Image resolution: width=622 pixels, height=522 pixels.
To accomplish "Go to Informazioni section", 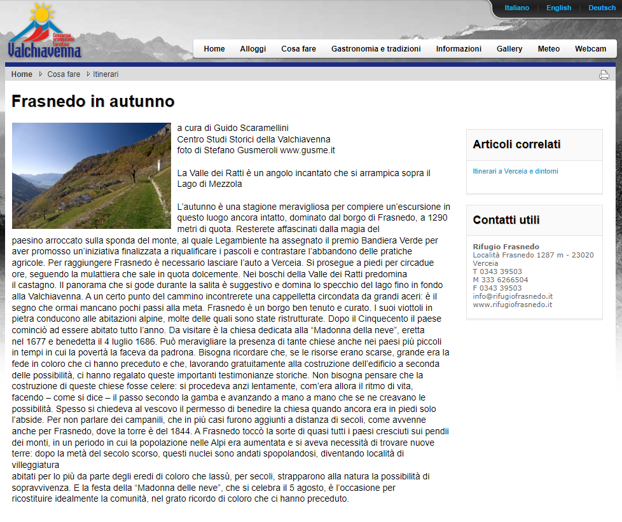I will tap(459, 49).
